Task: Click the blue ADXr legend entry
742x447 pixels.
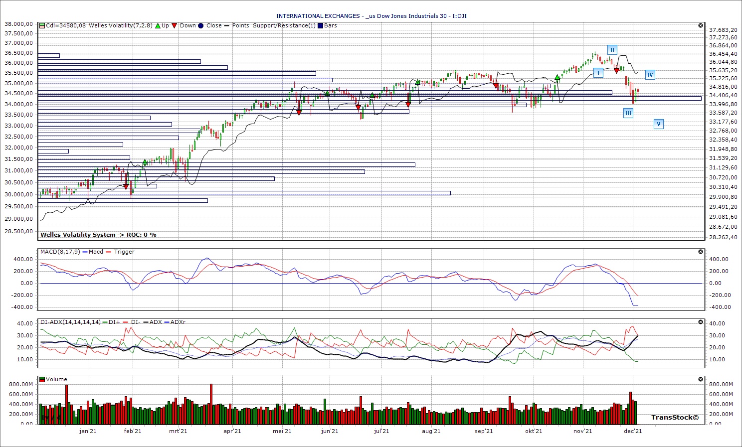Action: click(x=175, y=322)
